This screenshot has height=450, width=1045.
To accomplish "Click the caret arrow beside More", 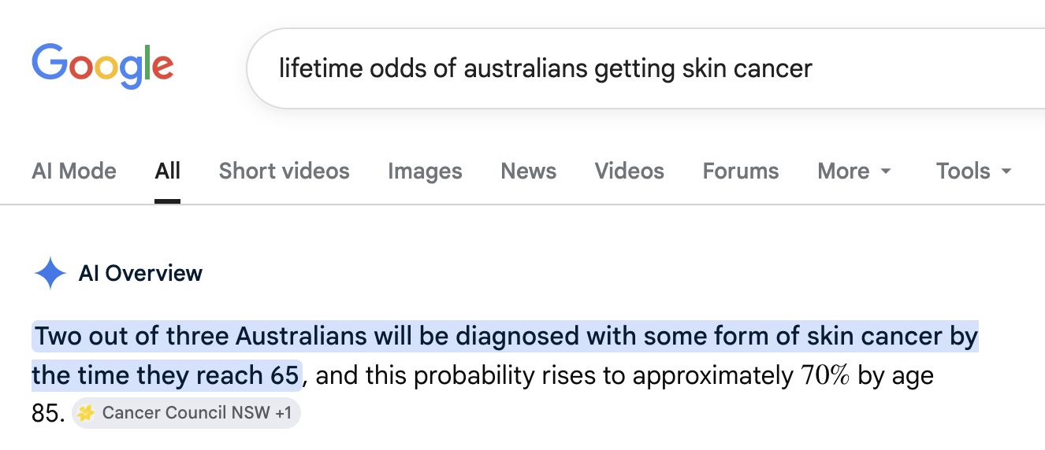I will pos(886,172).
